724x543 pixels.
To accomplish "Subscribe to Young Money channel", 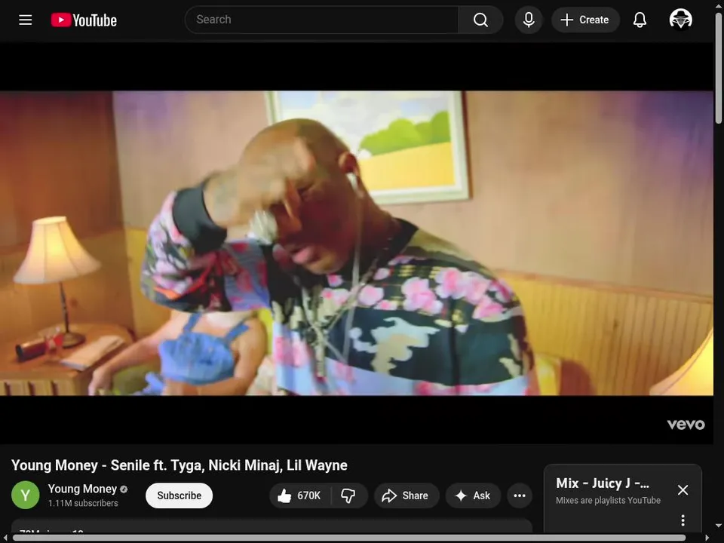I will [x=179, y=495].
